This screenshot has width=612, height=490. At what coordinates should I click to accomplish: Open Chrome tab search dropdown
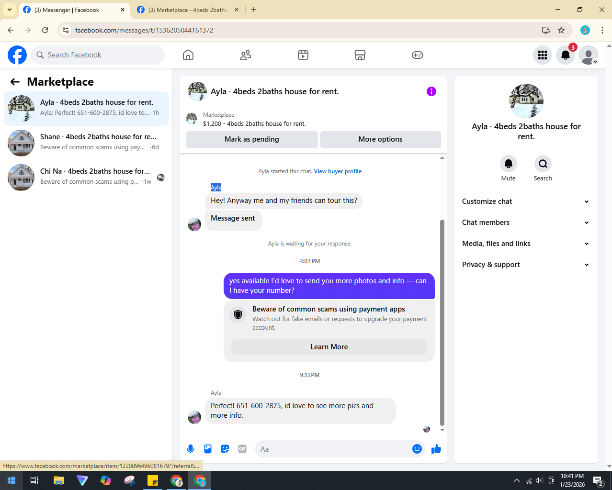9,10
